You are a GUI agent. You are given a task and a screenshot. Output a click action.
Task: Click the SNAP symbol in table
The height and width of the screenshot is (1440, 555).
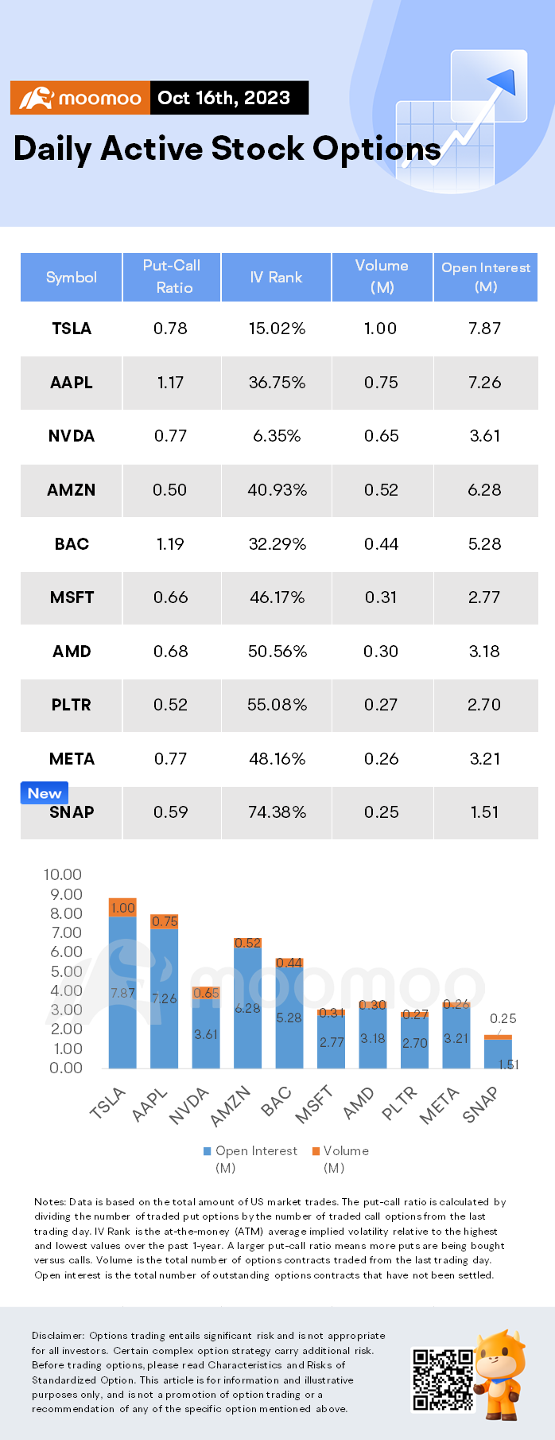[x=72, y=812]
